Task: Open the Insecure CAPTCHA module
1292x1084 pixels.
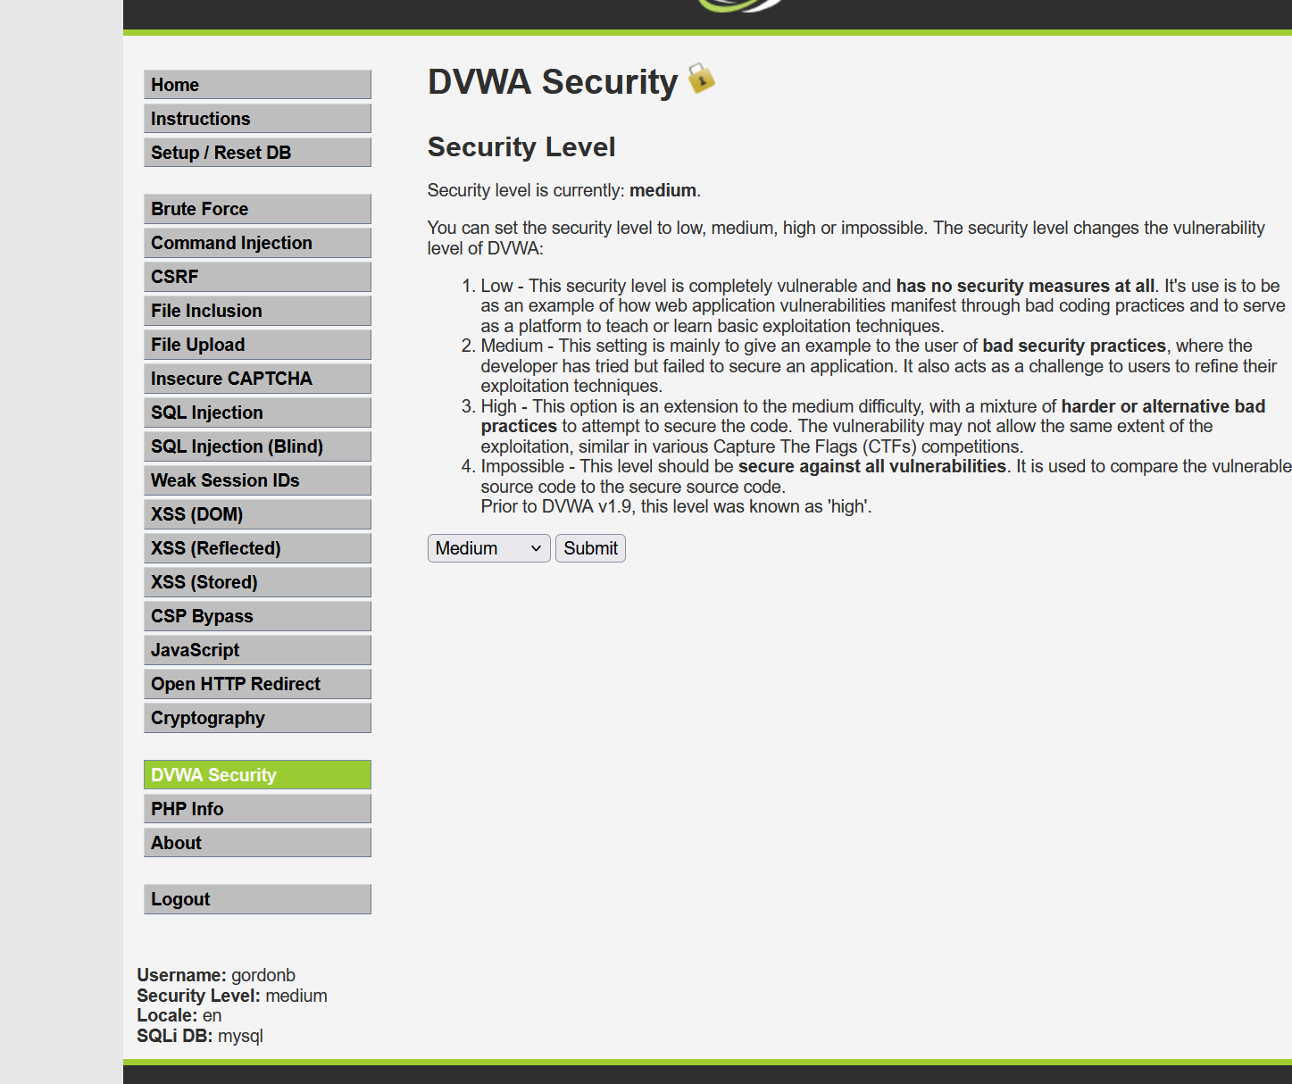Action: pos(257,379)
